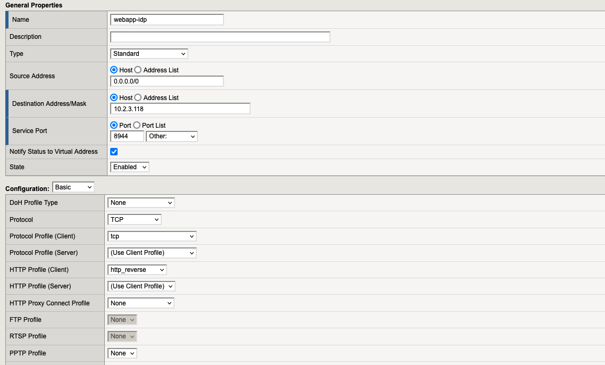This screenshot has height=365, width=605.
Task: Click the Description text field
Action: click(x=220, y=37)
